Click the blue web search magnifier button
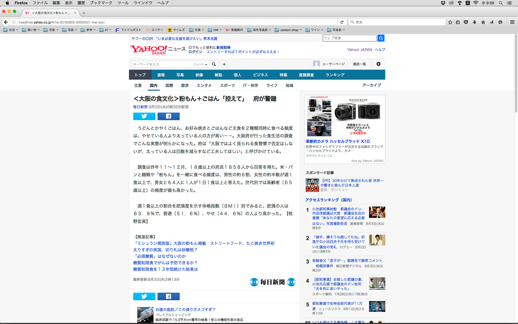Image resolution: width=518 pixels, height=324 pixels. (x=381, y=38)
